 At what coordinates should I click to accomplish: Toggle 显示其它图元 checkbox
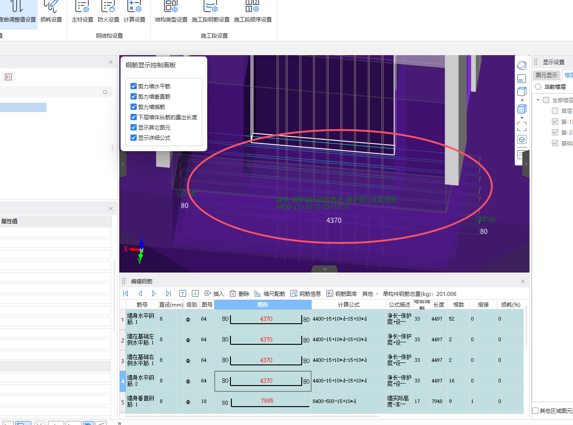[134, 127]
